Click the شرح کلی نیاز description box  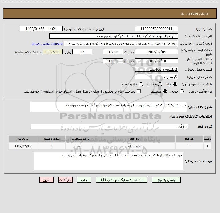pyautogui.click(x=108, y=107)
